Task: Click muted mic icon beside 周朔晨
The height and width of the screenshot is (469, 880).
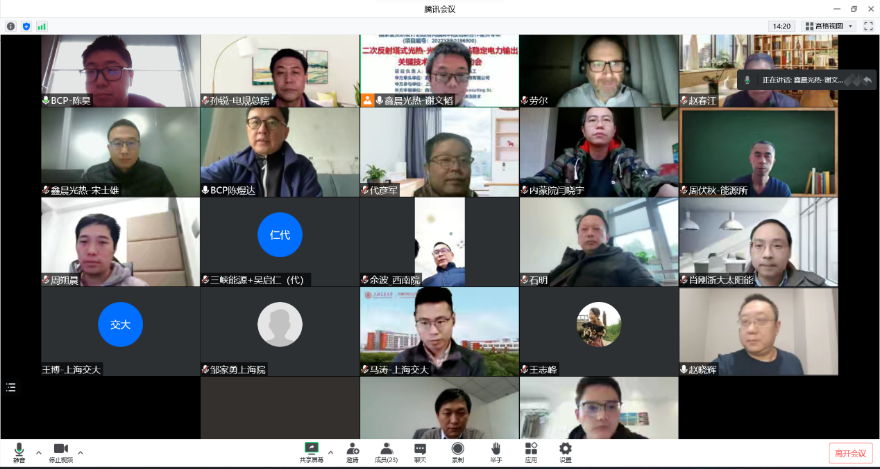Action: 46,280
